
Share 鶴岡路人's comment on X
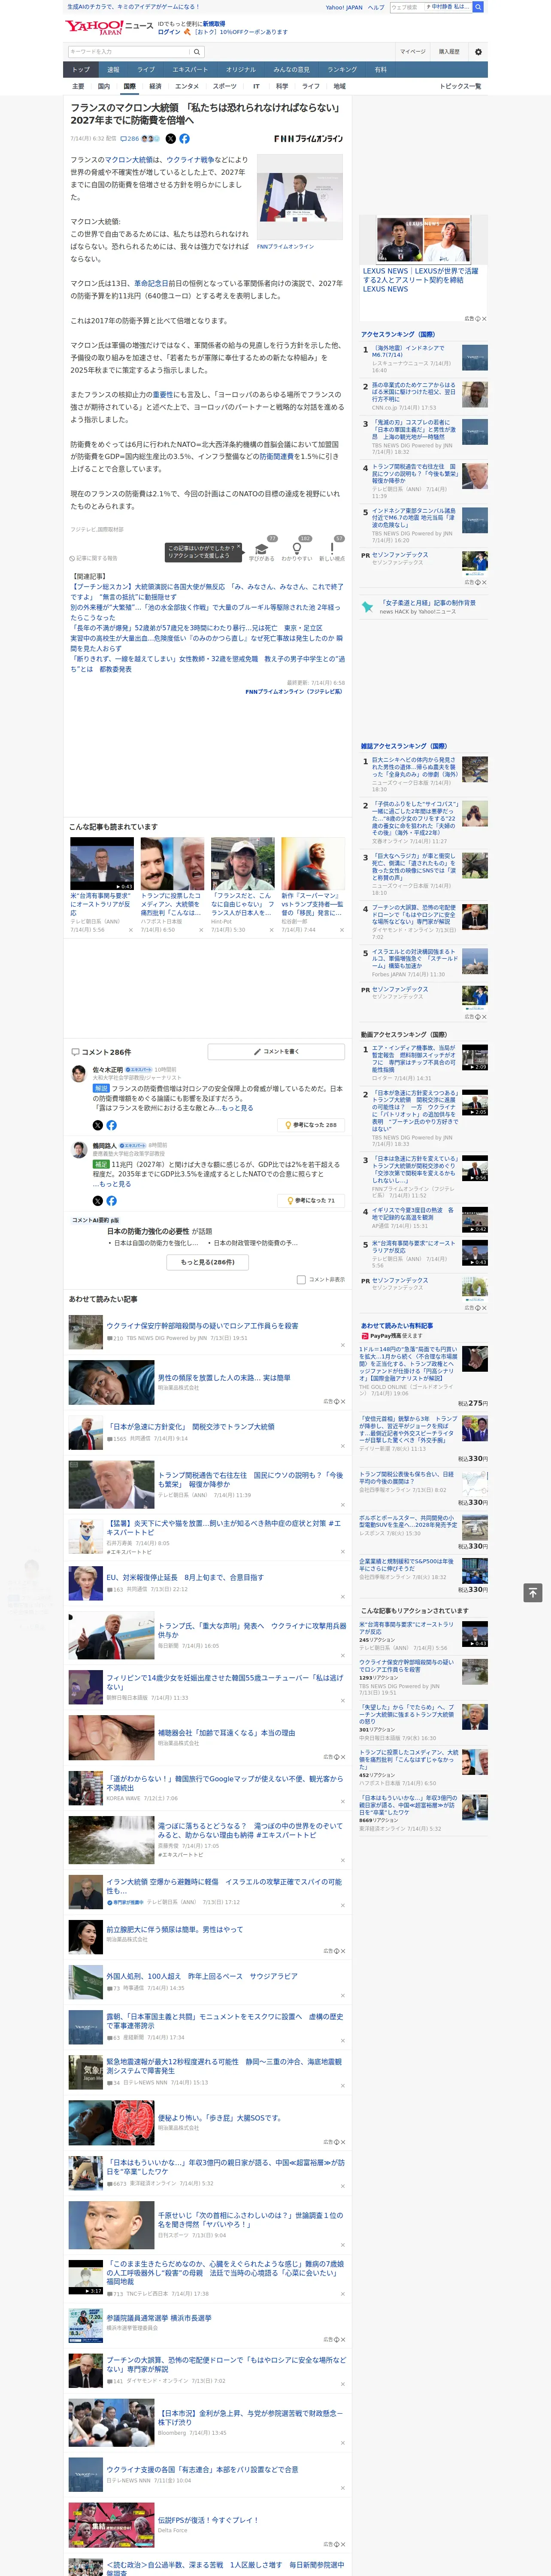click(98, 1200)
